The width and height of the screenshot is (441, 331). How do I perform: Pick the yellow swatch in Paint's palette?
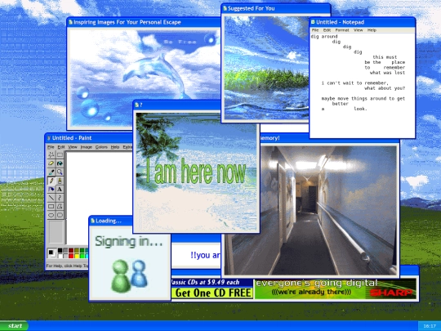77,256
